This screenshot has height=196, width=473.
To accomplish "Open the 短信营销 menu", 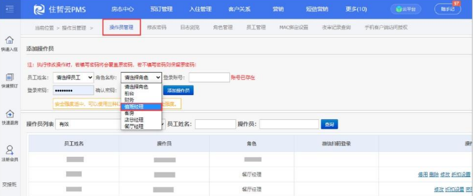I will coord(317,9).
